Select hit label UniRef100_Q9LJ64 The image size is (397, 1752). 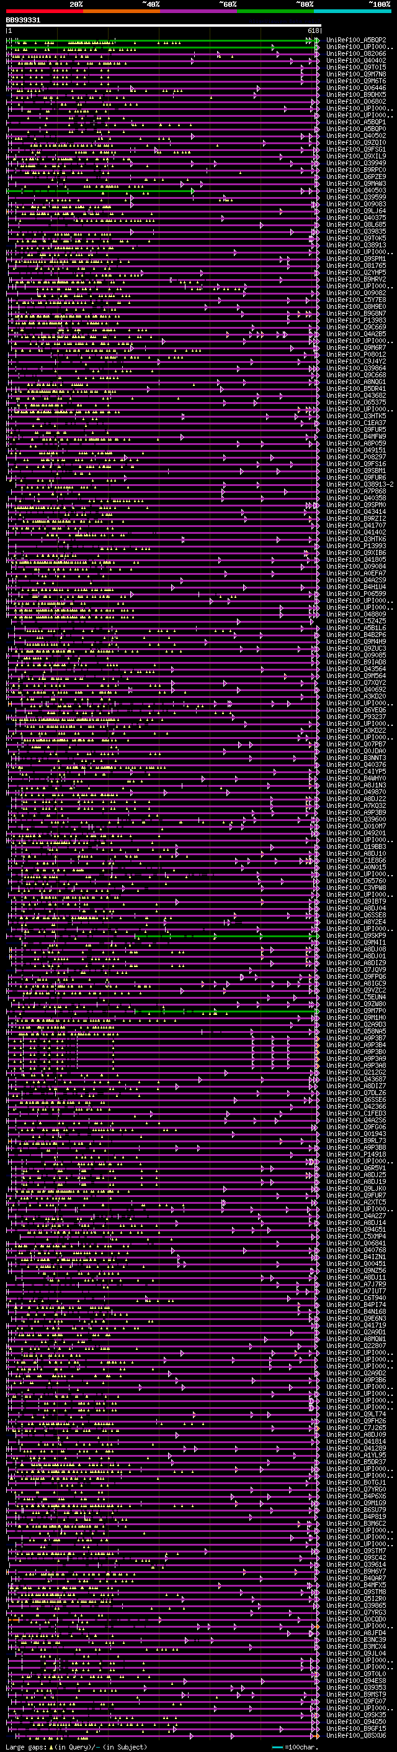coord(356,210)
